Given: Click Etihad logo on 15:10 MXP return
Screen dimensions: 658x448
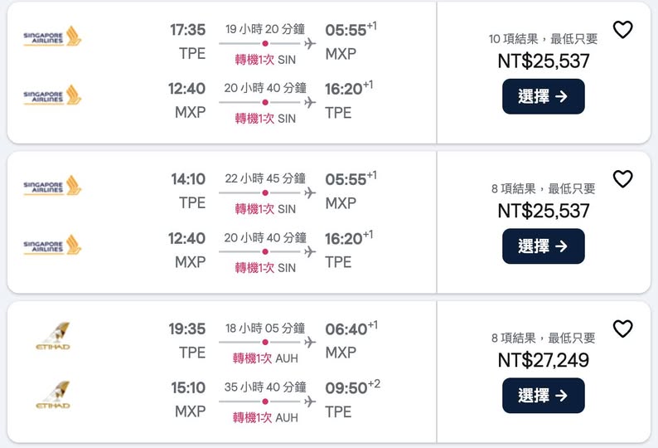Looking at the screenshot, I should (x=53, y=395).
